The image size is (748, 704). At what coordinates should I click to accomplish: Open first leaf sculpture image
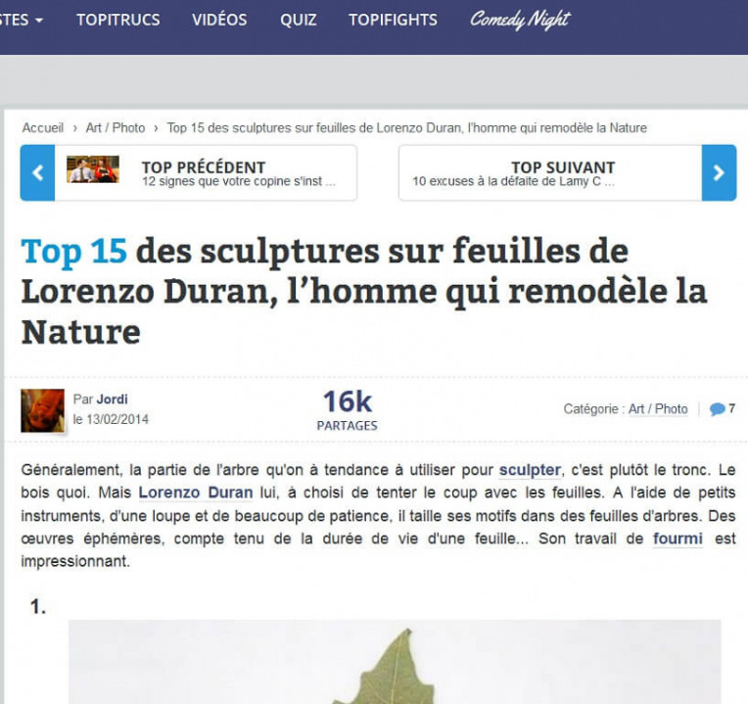point(395,662)
